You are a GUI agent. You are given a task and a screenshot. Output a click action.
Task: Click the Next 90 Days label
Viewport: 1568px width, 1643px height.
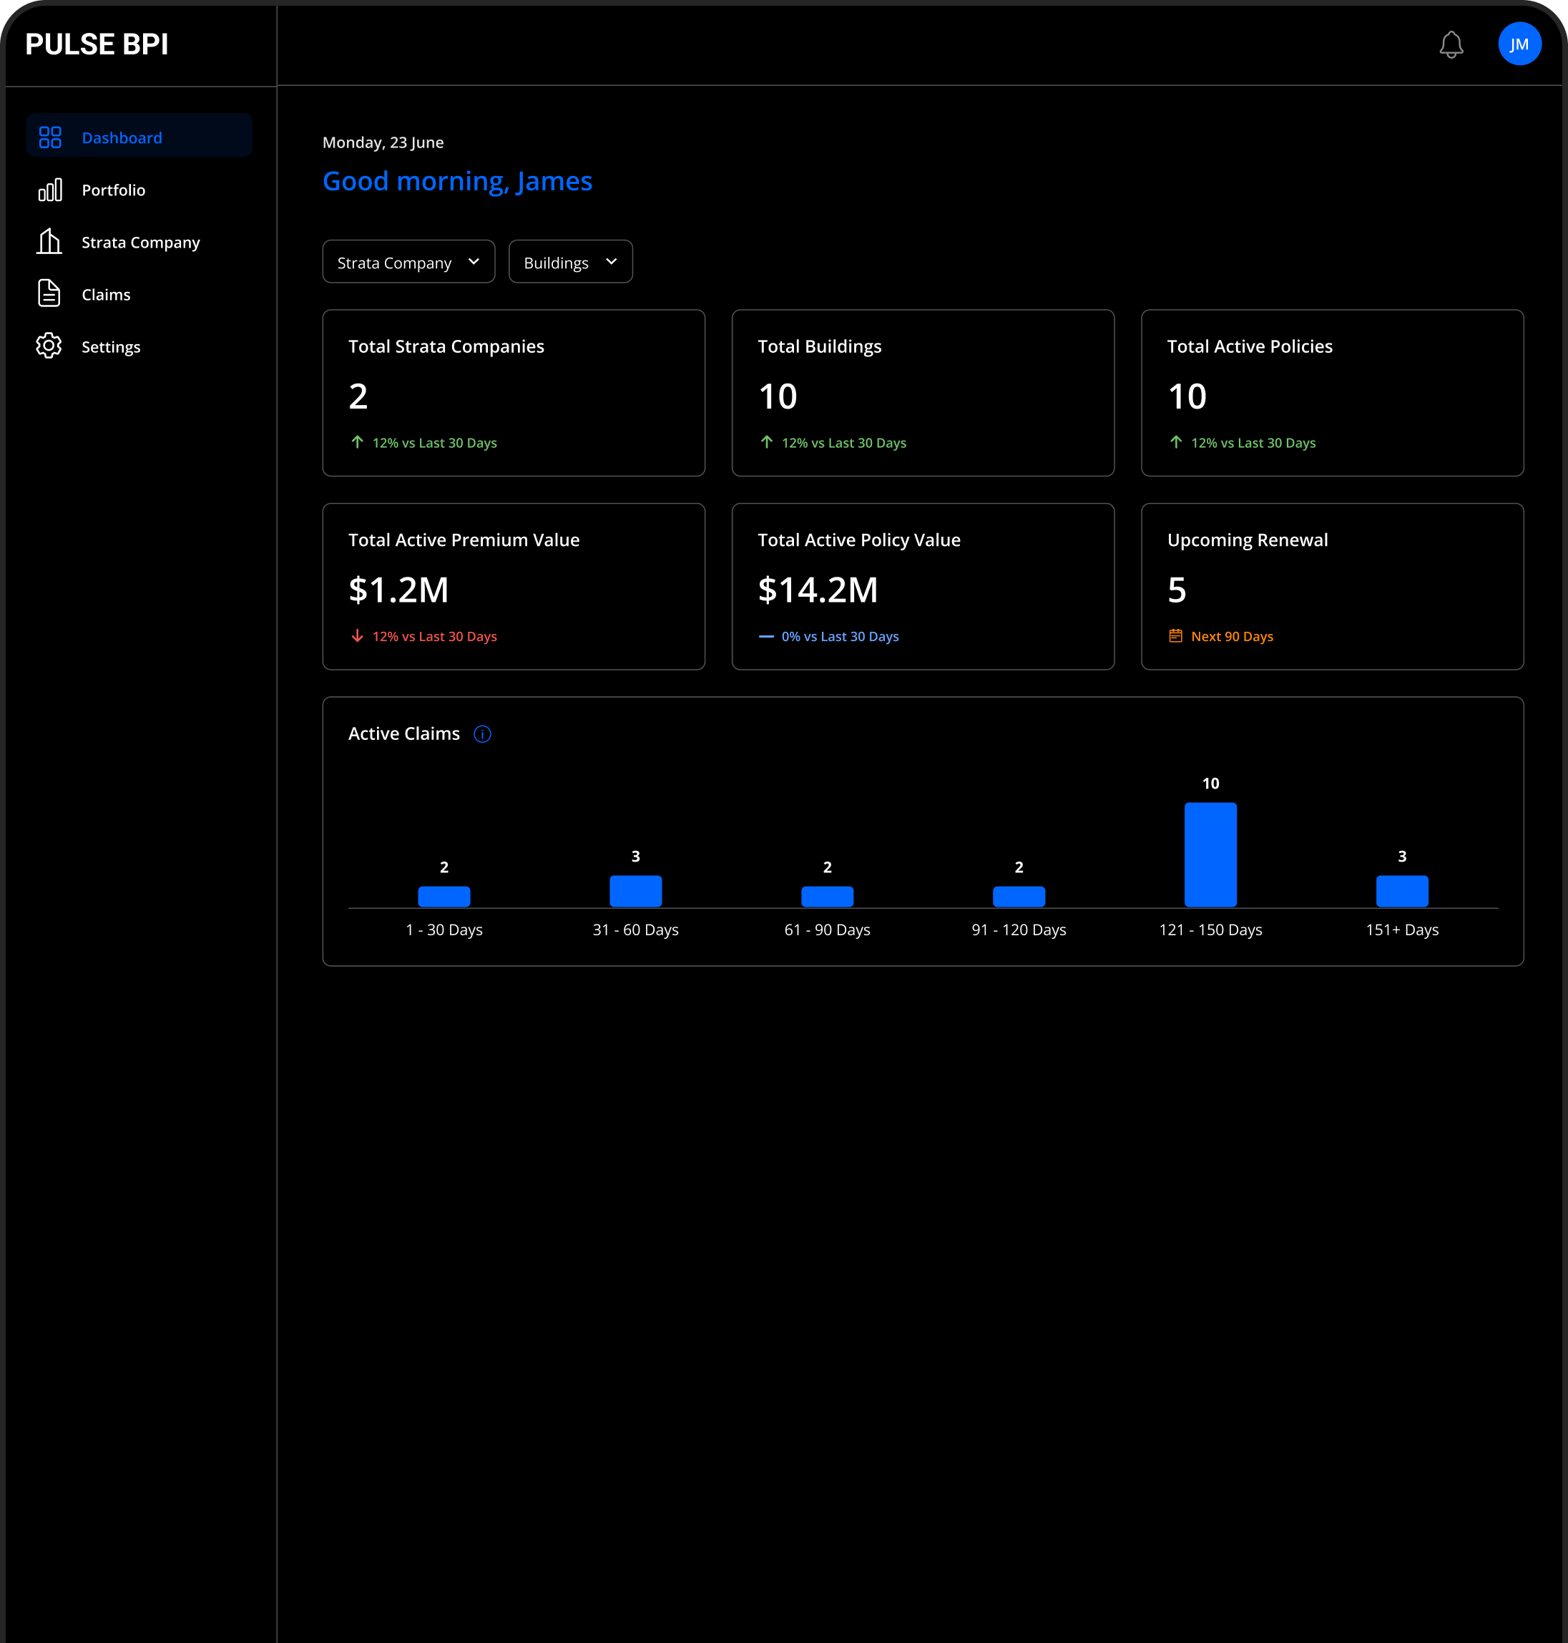1232,636
